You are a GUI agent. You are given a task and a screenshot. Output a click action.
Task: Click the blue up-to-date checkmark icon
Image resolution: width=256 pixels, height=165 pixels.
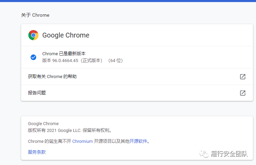33,57
